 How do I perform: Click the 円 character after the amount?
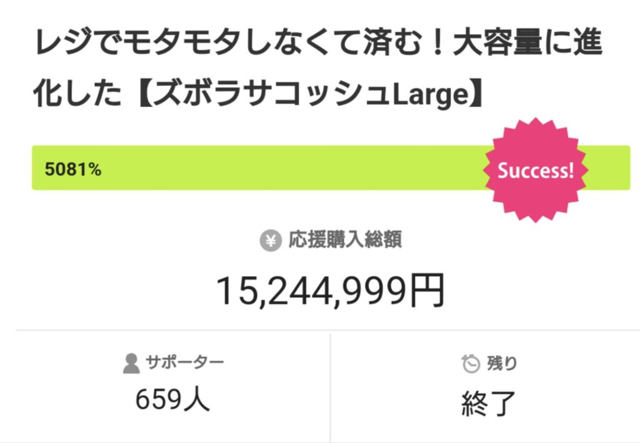[426, 291]
